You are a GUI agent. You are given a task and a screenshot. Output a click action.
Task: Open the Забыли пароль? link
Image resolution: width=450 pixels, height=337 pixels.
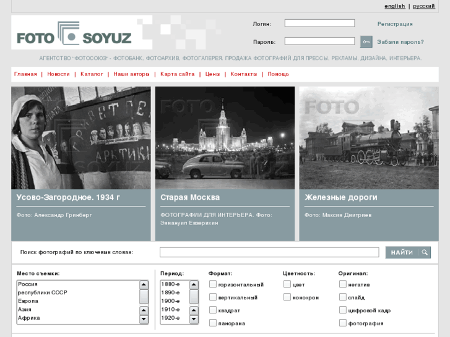pos(400,42)
